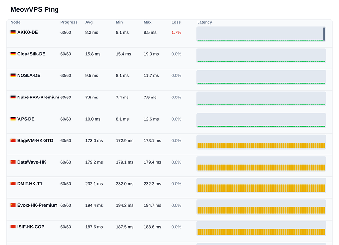Click the Node column header
The image size is (339, 245).
click(15, 22)
